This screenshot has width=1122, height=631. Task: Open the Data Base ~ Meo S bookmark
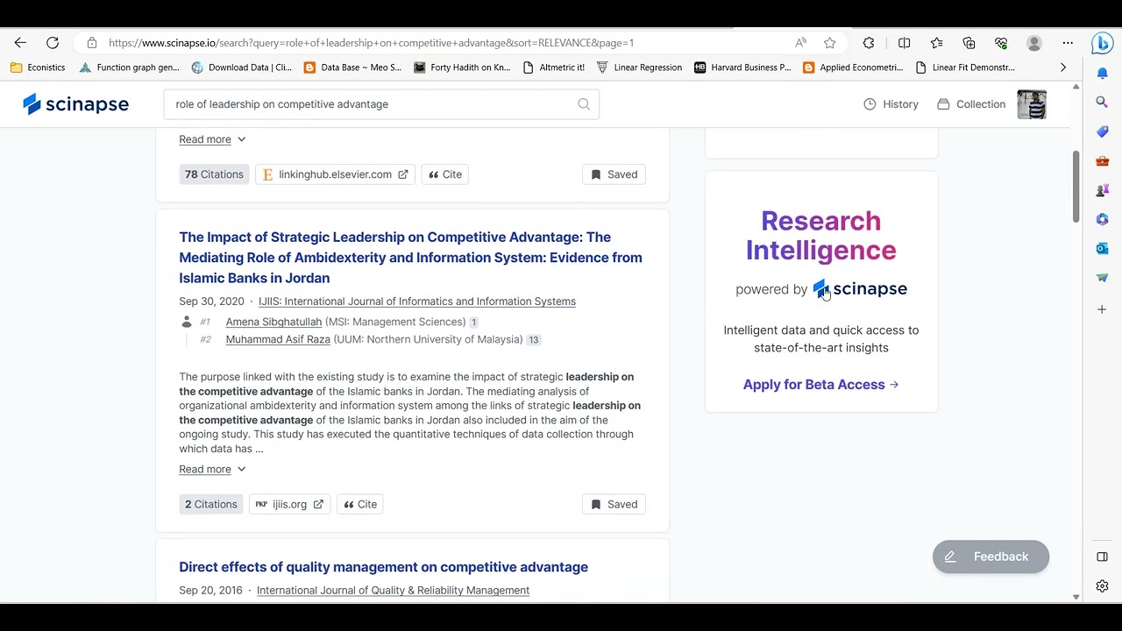click(352, 67)
